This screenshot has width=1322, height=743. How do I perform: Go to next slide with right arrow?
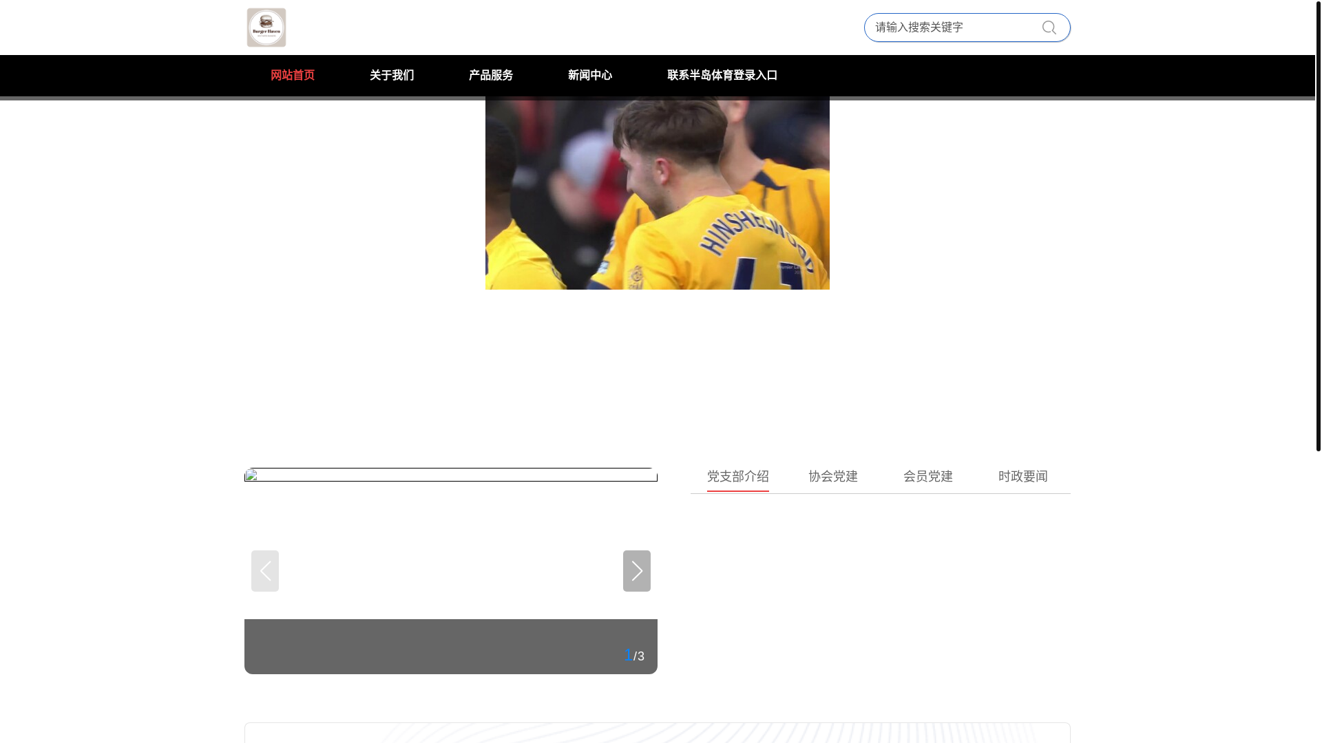[x=637, y=571]
